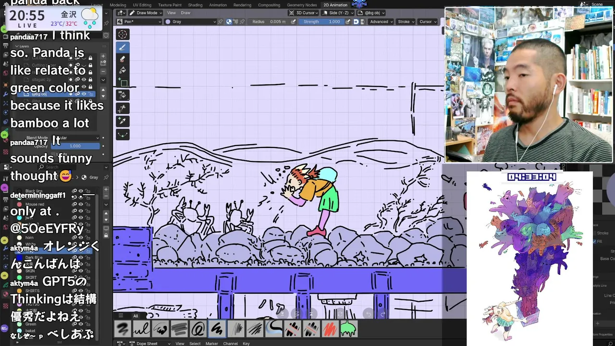Pick the highlighted bold zigzag brush

pos(216,329)
